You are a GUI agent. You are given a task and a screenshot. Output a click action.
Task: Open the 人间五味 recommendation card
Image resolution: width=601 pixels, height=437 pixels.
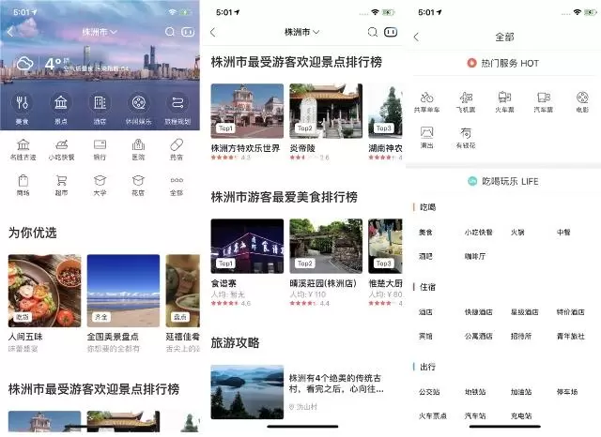(42, 302)
